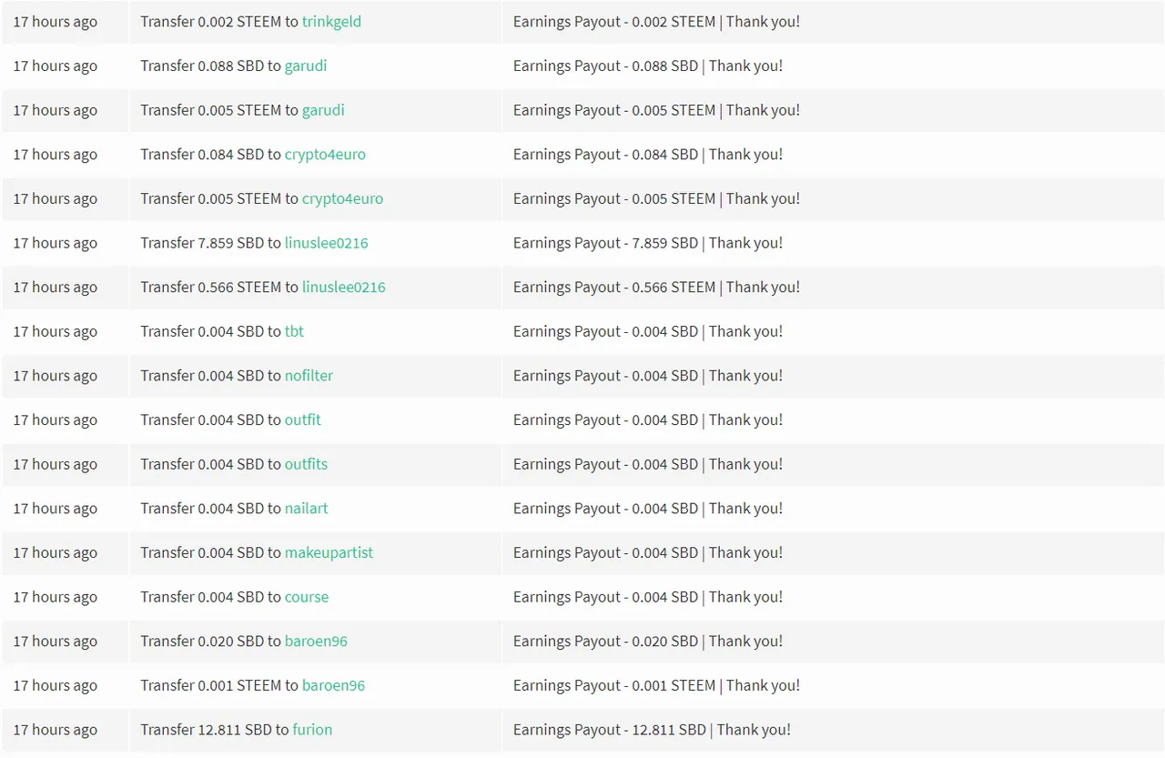The width and height of the screenshot is (1165, 758).
Task: Open the nailart account link
Action: (x=307, y=509)
